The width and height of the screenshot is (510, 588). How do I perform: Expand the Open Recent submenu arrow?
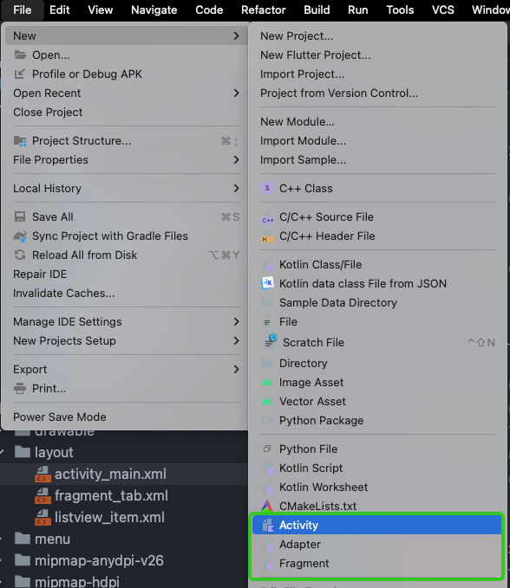coord(236,93)
